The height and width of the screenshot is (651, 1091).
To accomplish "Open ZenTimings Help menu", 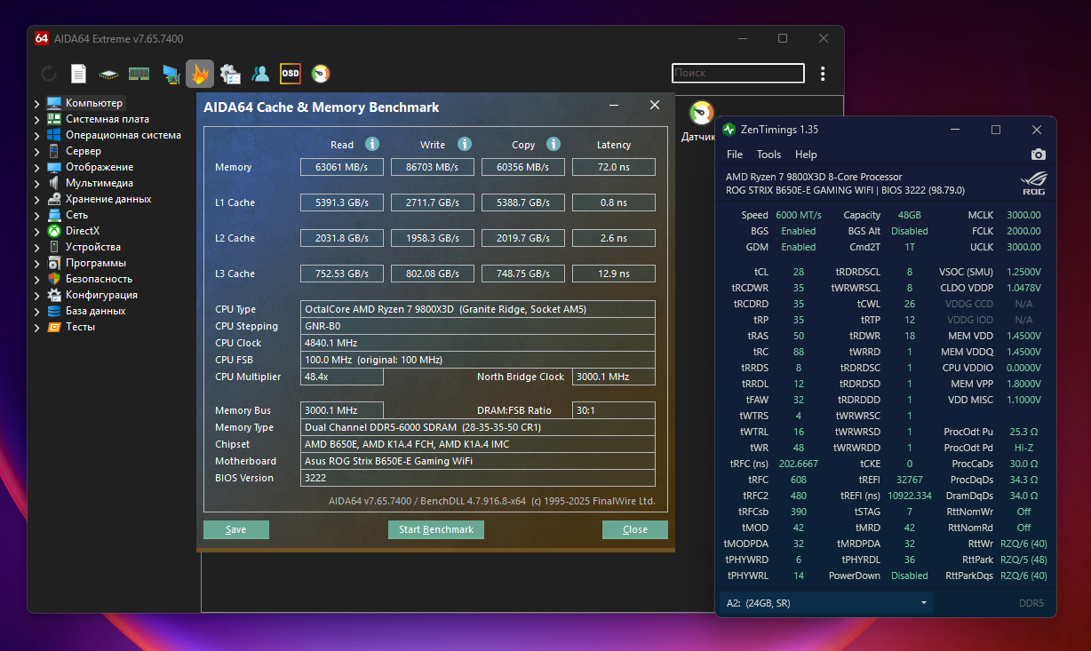I will coord(806,155).
